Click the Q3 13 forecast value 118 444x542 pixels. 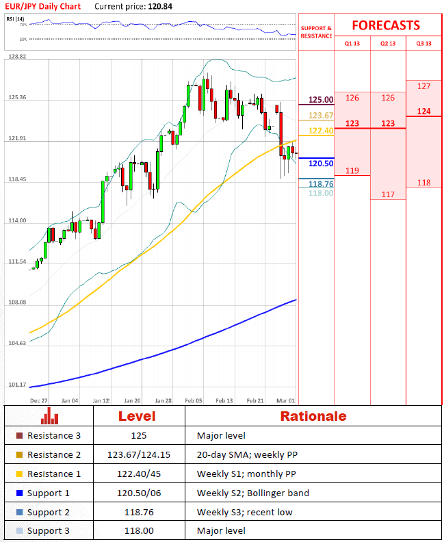(424, 183)
